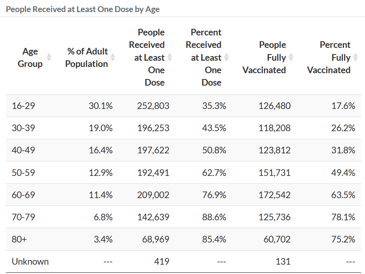Click the descending sort arrow on Percent Fully Vaccinated

[x=356, y=60]
